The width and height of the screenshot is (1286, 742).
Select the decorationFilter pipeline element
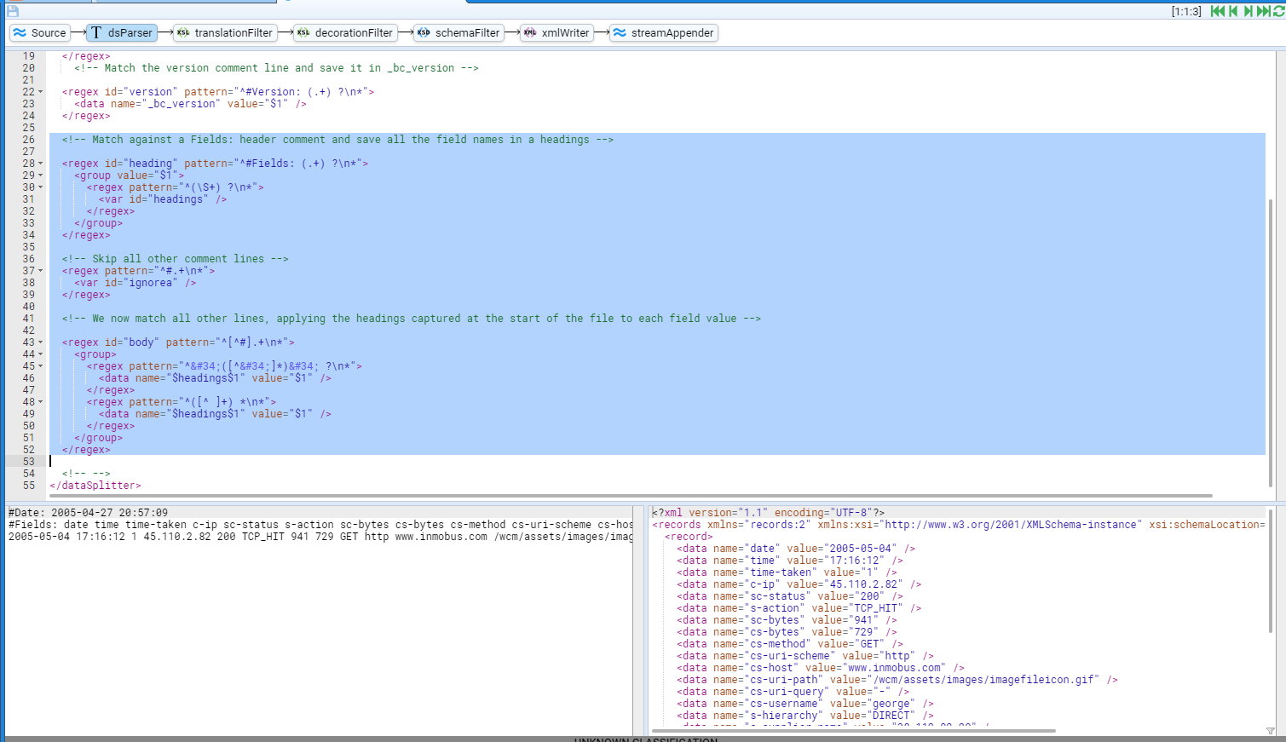345,33
